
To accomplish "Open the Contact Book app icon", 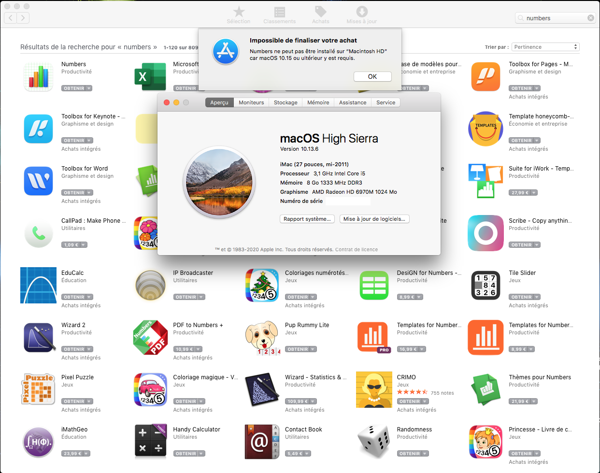I will [262, 442].
